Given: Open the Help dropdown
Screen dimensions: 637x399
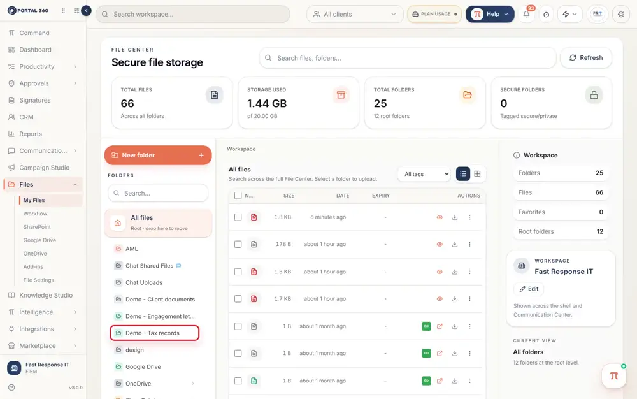Looking at the screenshot, I should (489, 14).
